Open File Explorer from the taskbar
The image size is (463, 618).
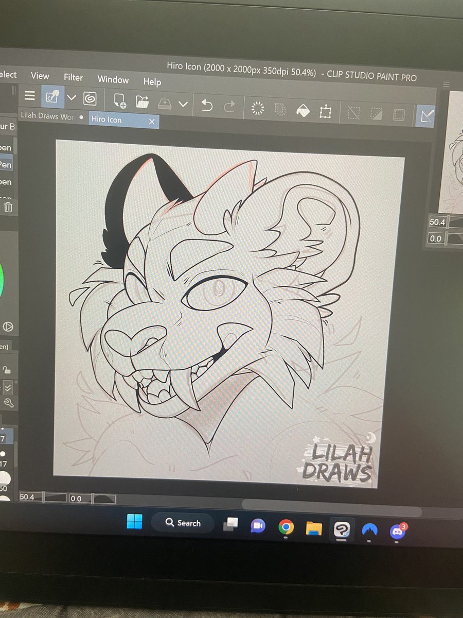click(x=314, y=528)
